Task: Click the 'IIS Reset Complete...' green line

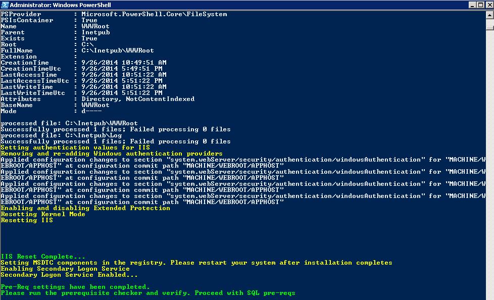Action: tap(43, 257)
